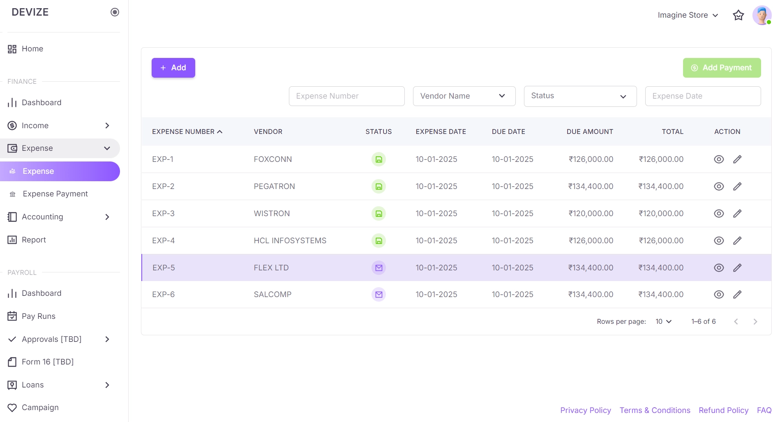Open the Terms & Conditions link
780x422 pixels.
655,410
